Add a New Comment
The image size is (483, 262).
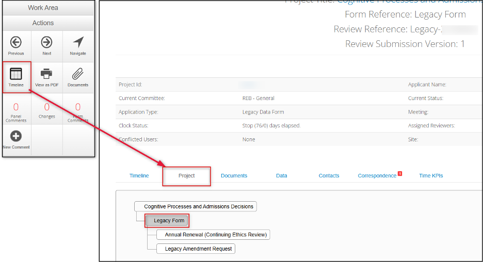(x=16, y=140)
